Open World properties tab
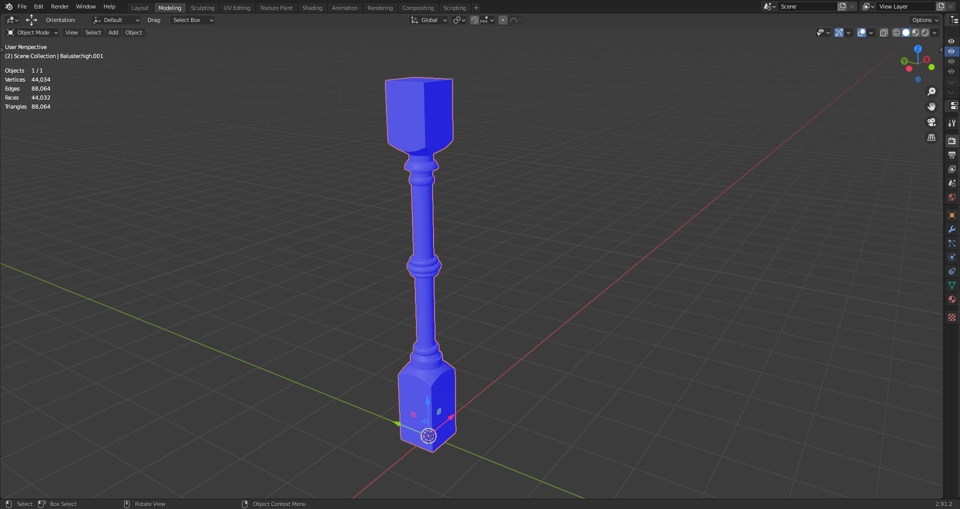The height and width of the screenshot is (509, 960). 952,197
